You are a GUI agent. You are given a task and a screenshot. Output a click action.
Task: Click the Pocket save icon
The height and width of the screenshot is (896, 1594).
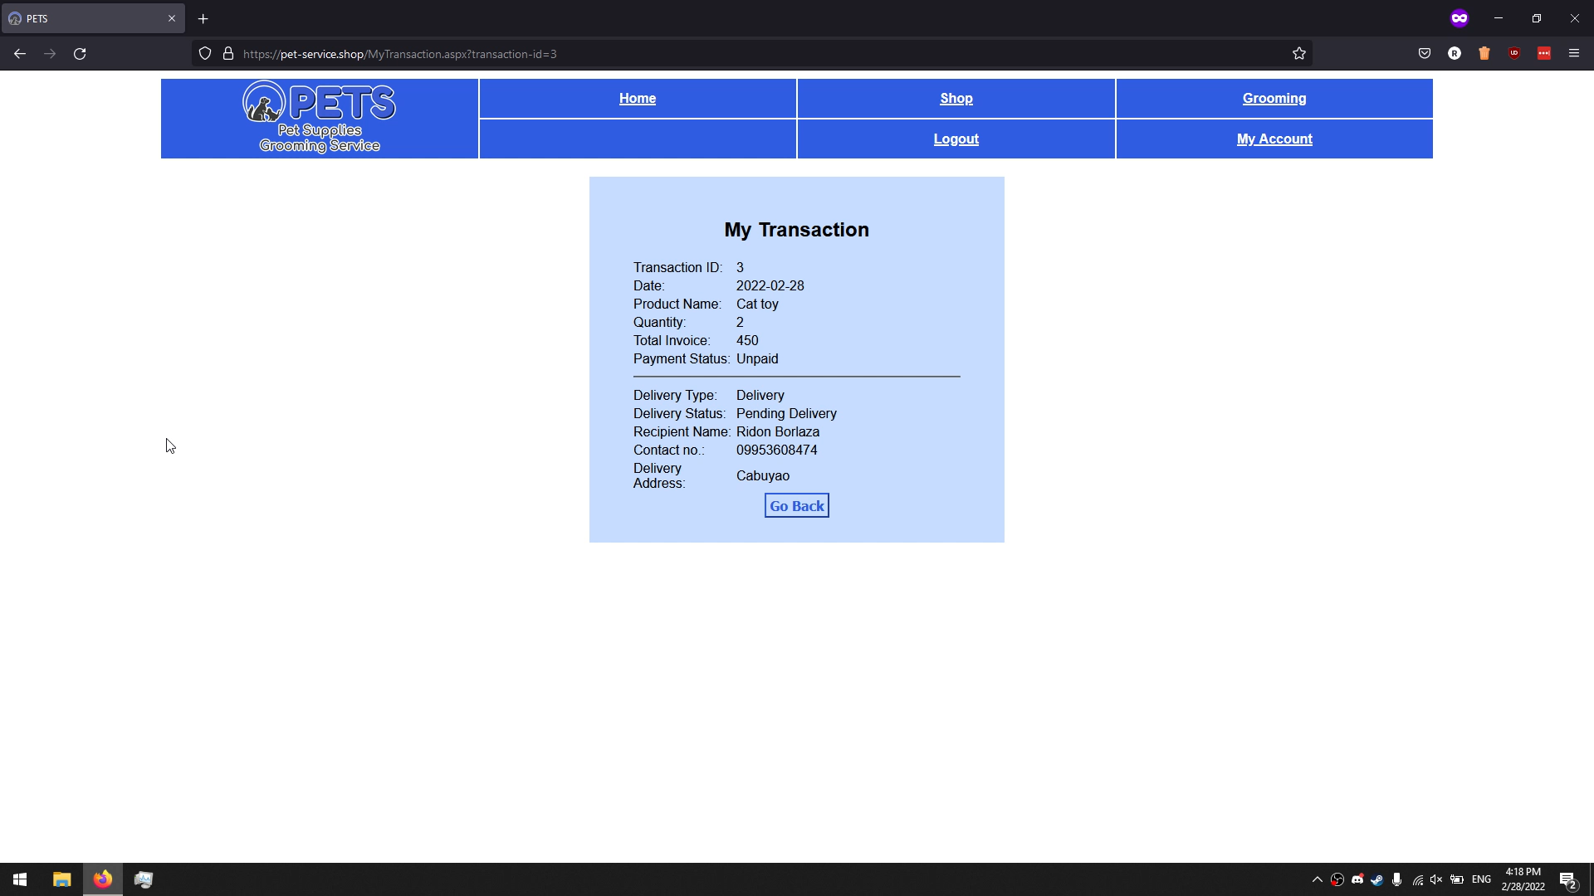(x=1425, y=54)
